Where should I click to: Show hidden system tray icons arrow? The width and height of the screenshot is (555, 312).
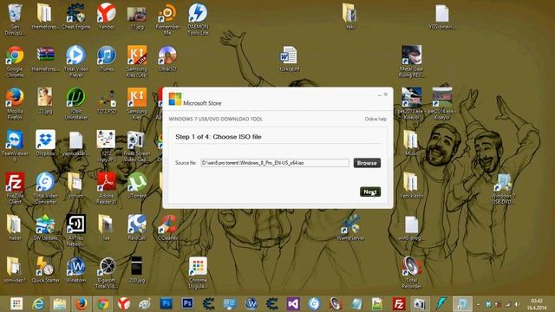tap(478, 304)
